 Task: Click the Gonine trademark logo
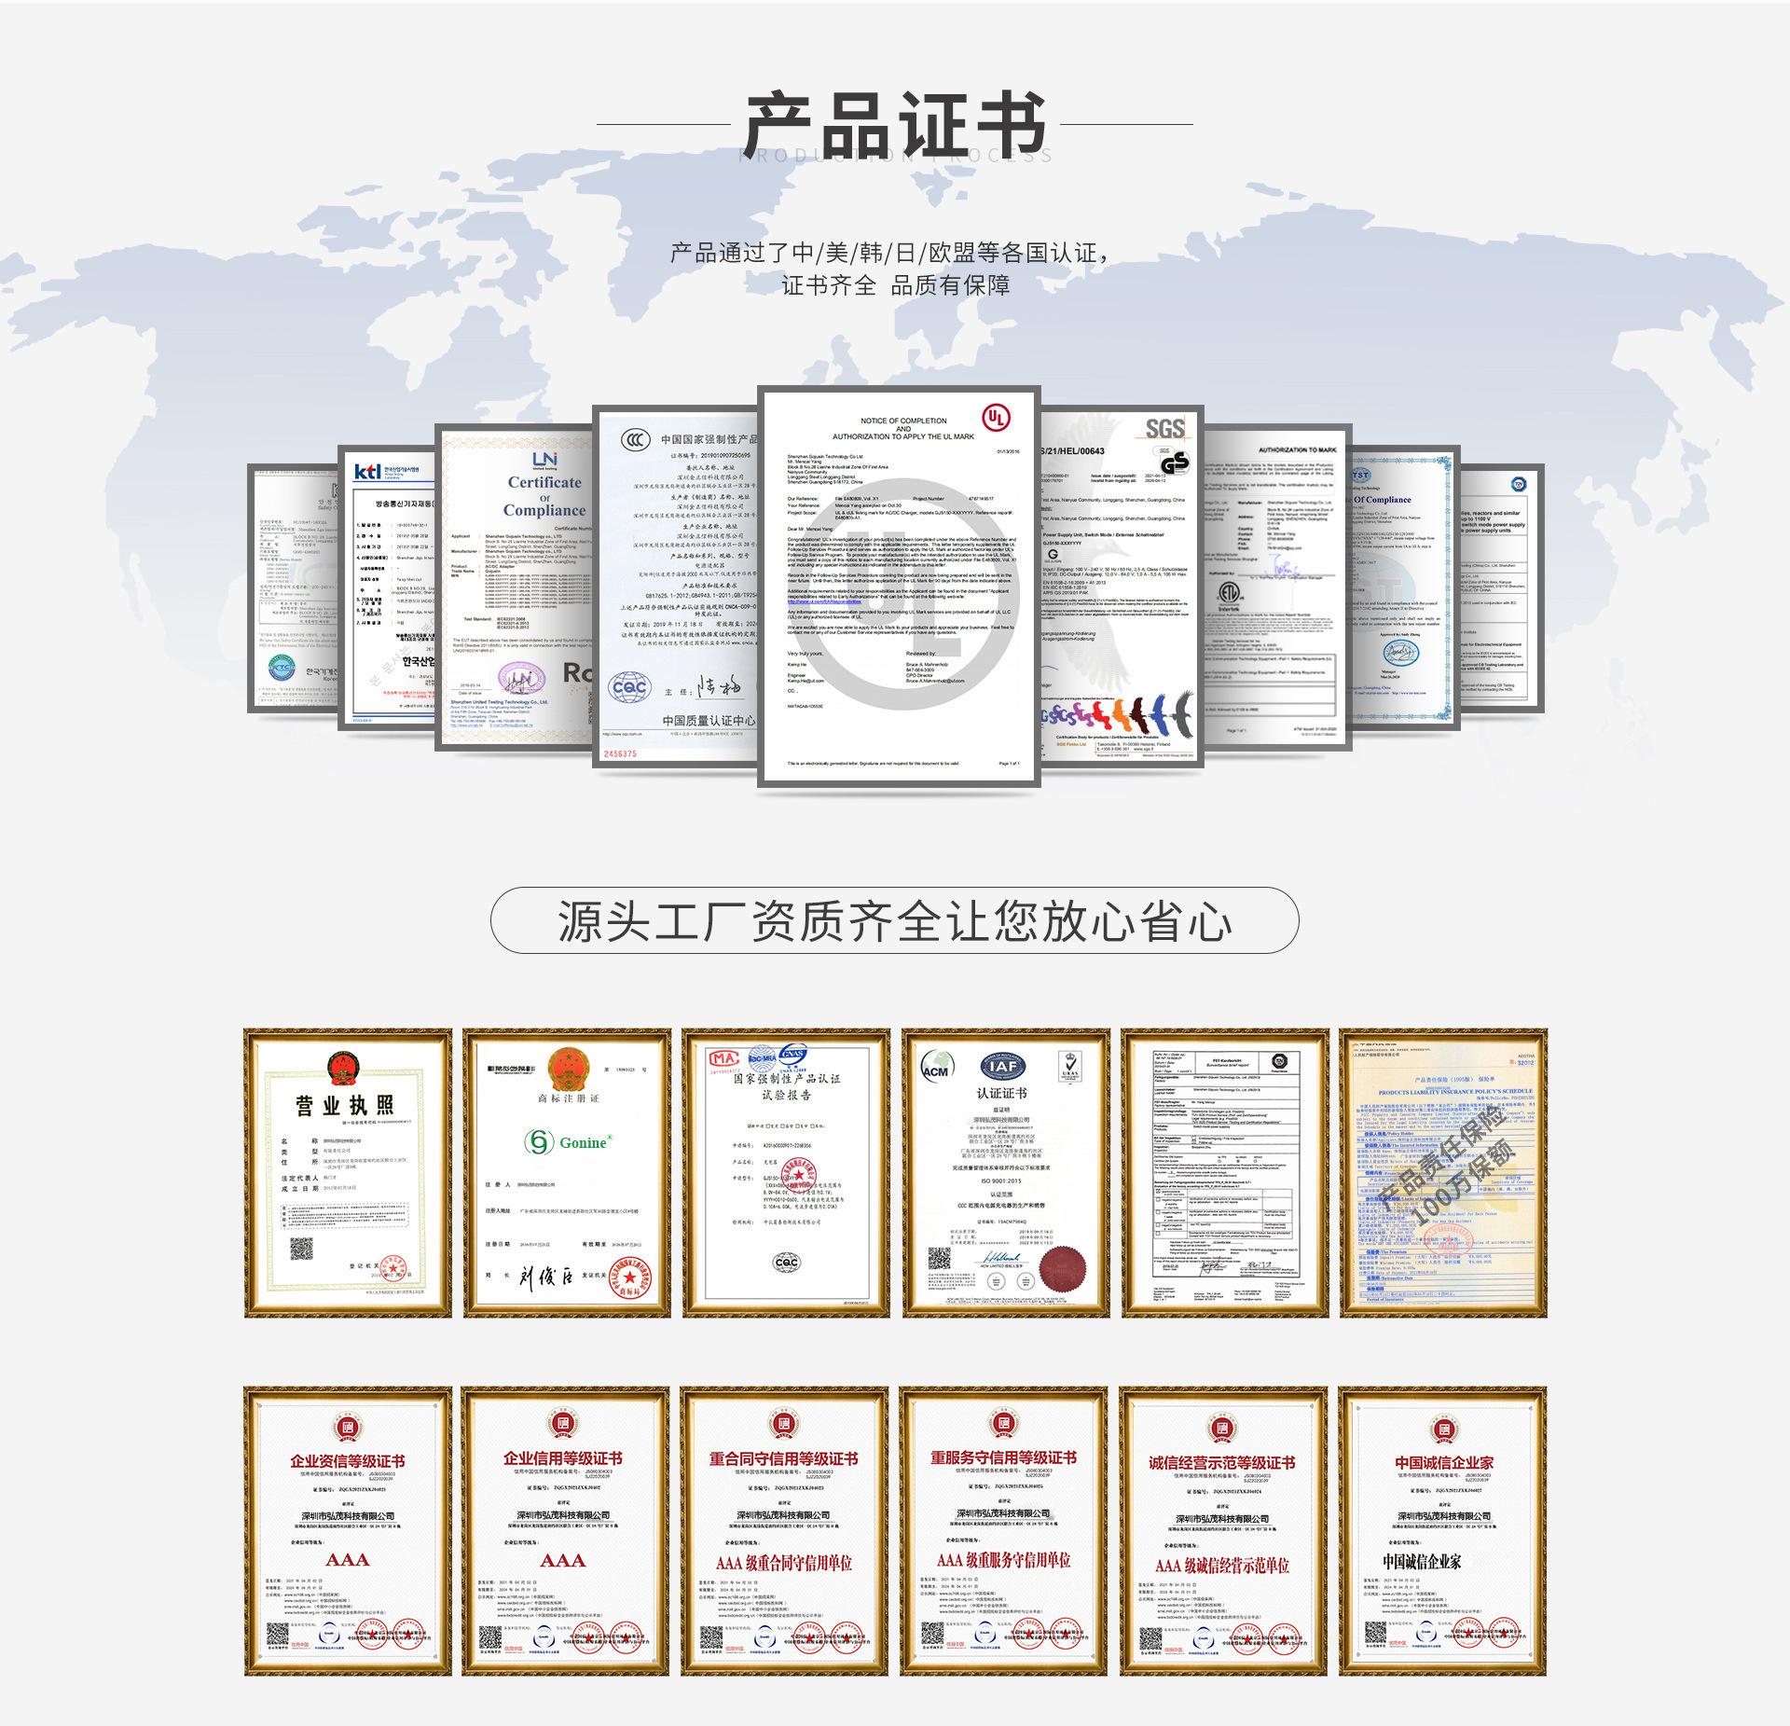click(567, 1142)
